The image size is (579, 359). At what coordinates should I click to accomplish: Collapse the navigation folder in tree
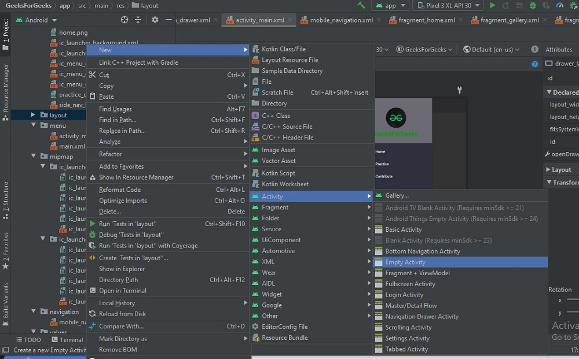click(34, 312)
